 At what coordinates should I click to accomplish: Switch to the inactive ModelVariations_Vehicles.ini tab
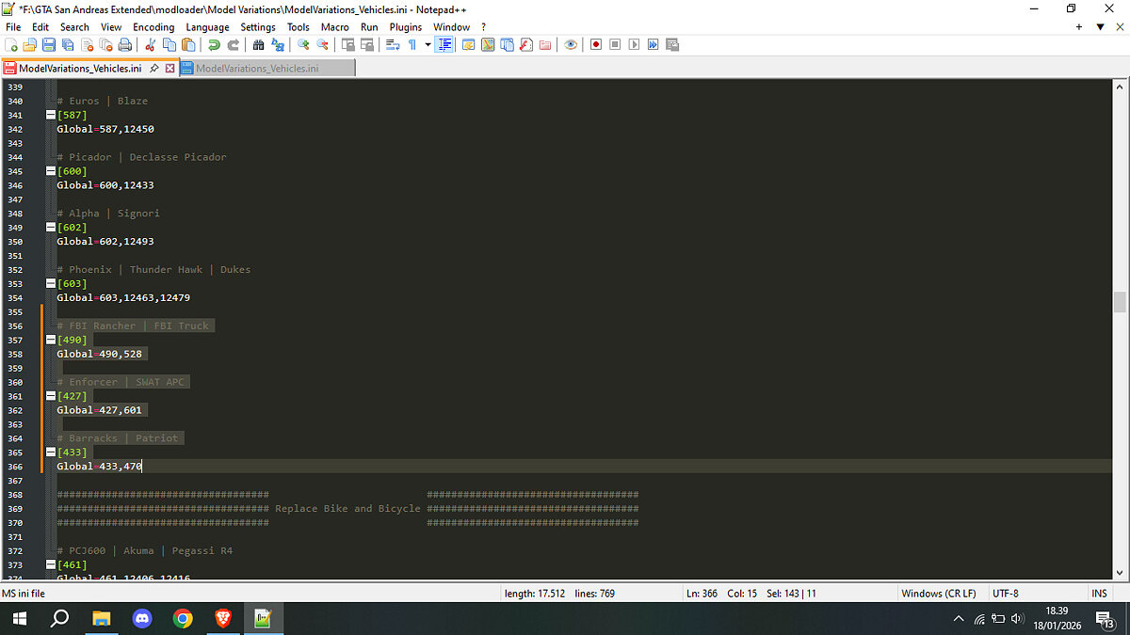click(256, 68)
